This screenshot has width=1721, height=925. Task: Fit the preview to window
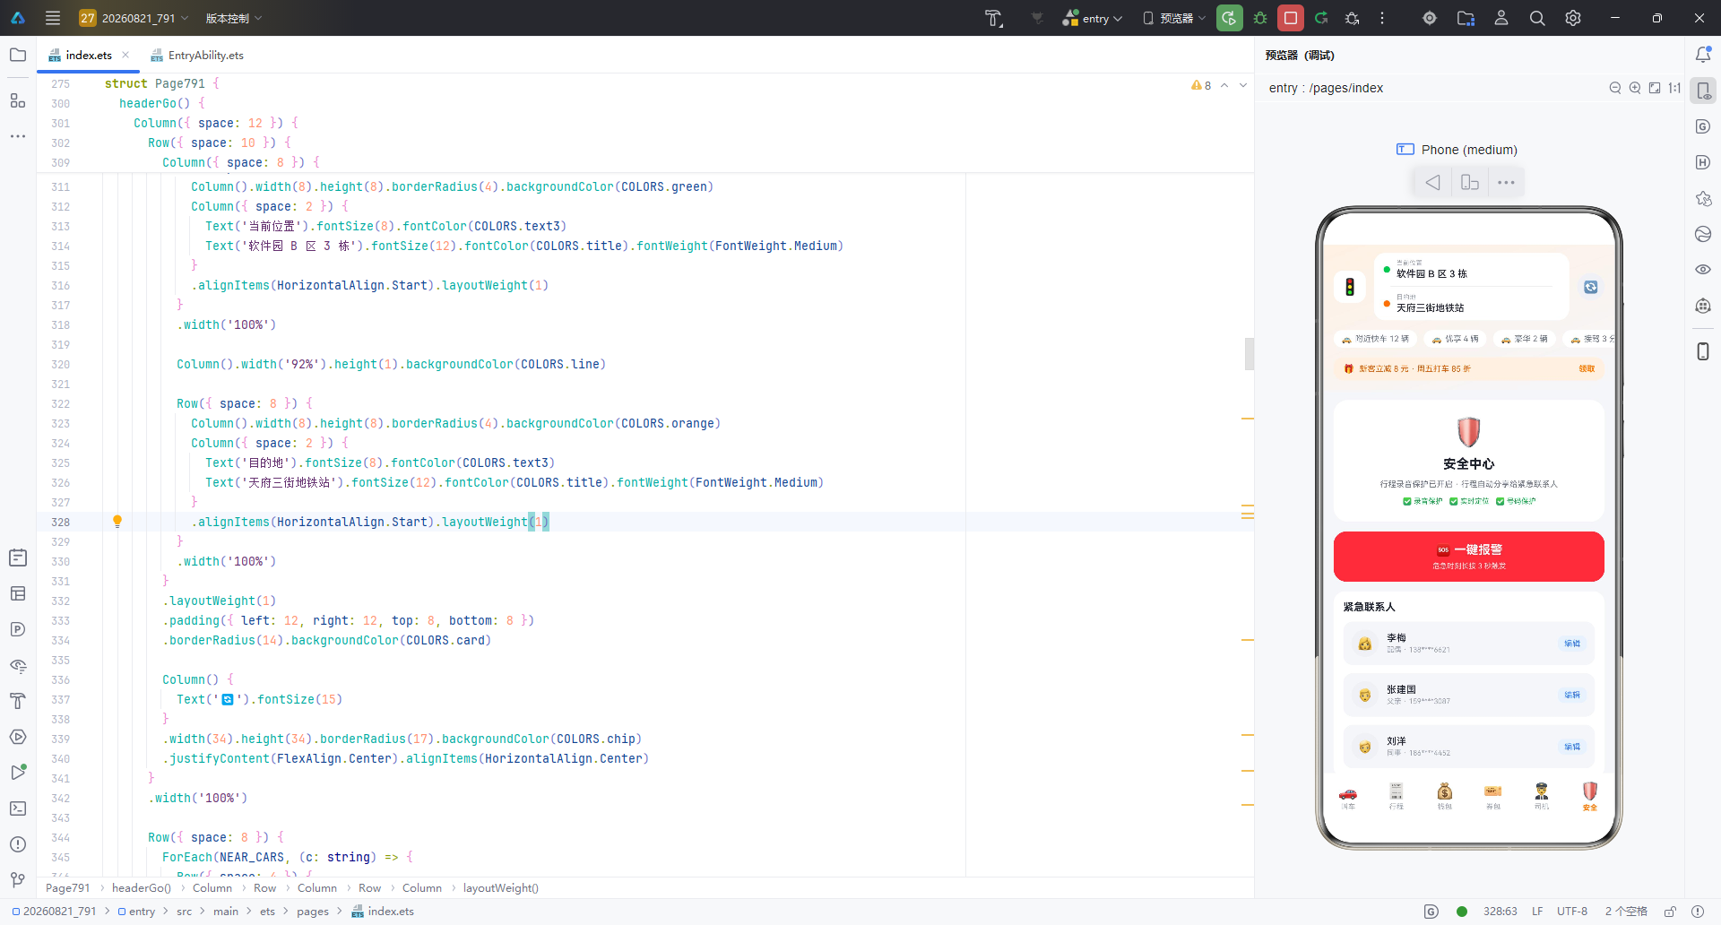1655,88
